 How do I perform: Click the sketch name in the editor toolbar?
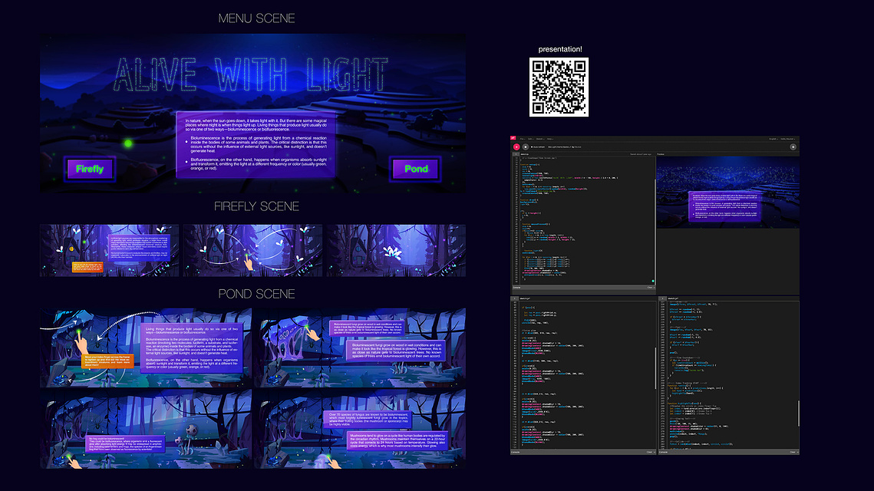[558, 147]
